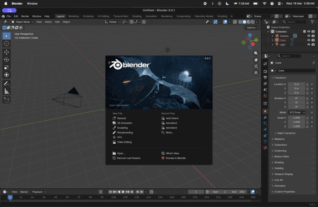
Task: Open the Render menu
Action: pyautogui.click(x=25, y=16)
